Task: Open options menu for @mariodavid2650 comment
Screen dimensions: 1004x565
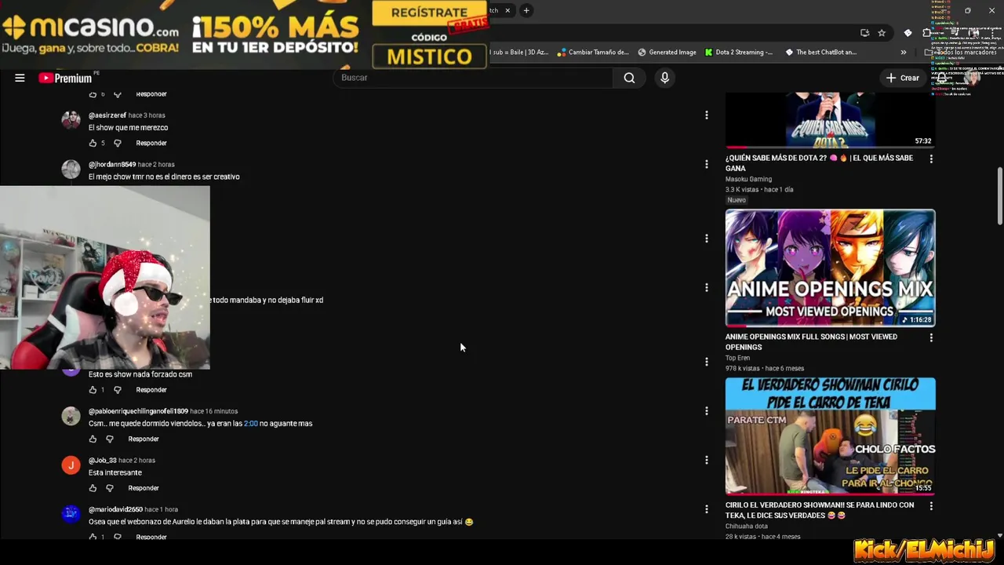Action: click(706, 509)
